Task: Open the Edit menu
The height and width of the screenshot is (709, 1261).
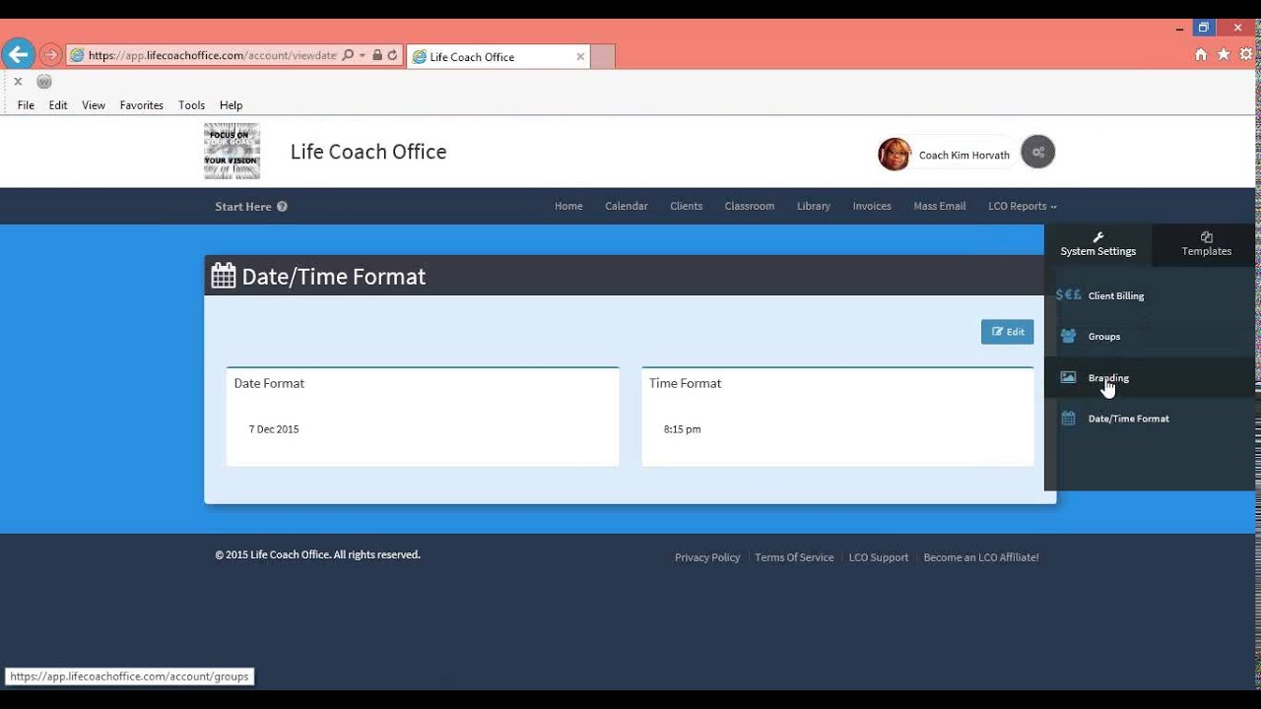Action: point(58,105)
